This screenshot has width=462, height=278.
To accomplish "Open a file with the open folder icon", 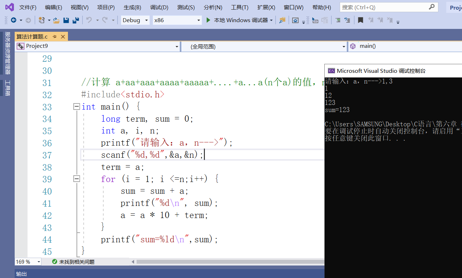I will [55, 20].
